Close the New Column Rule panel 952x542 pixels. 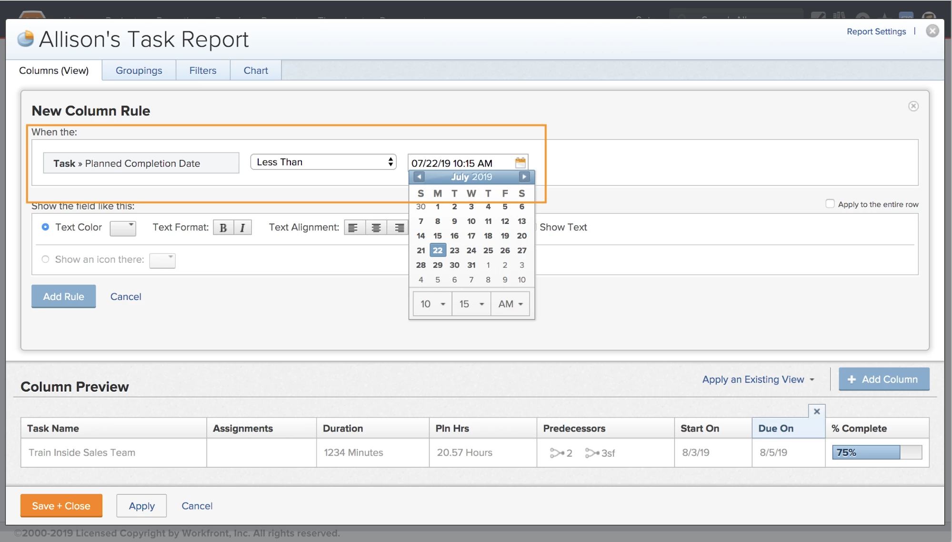tap(913, 106)
